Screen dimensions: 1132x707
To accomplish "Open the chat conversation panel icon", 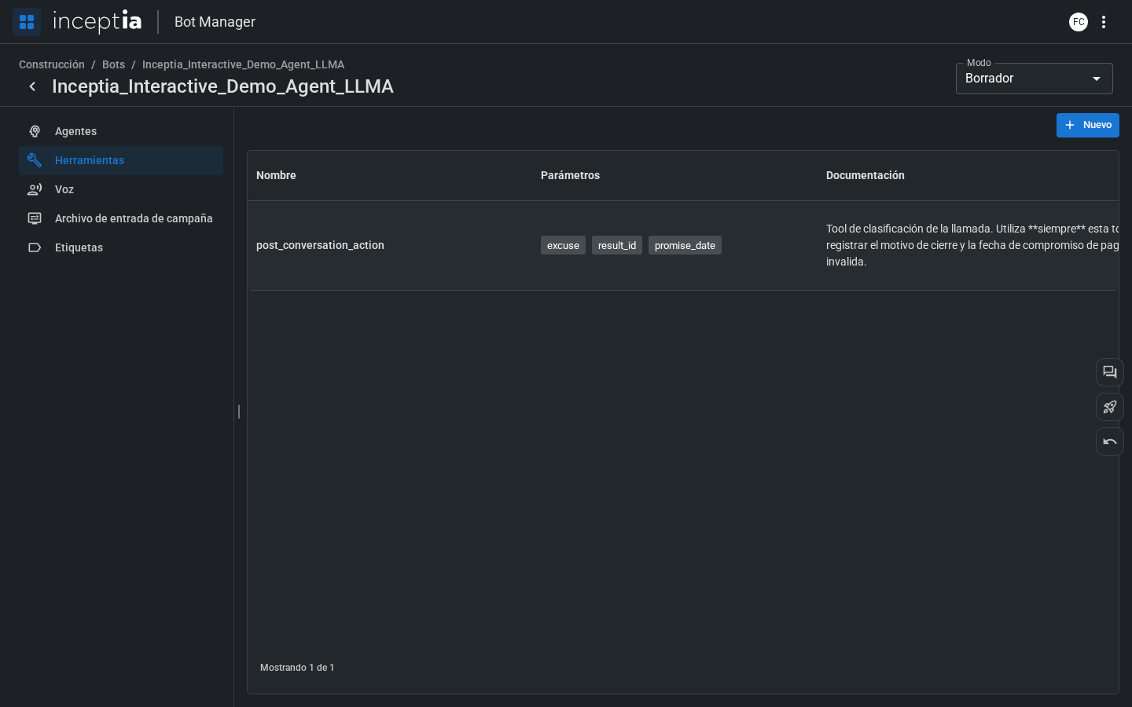I will click(1110, 372).
